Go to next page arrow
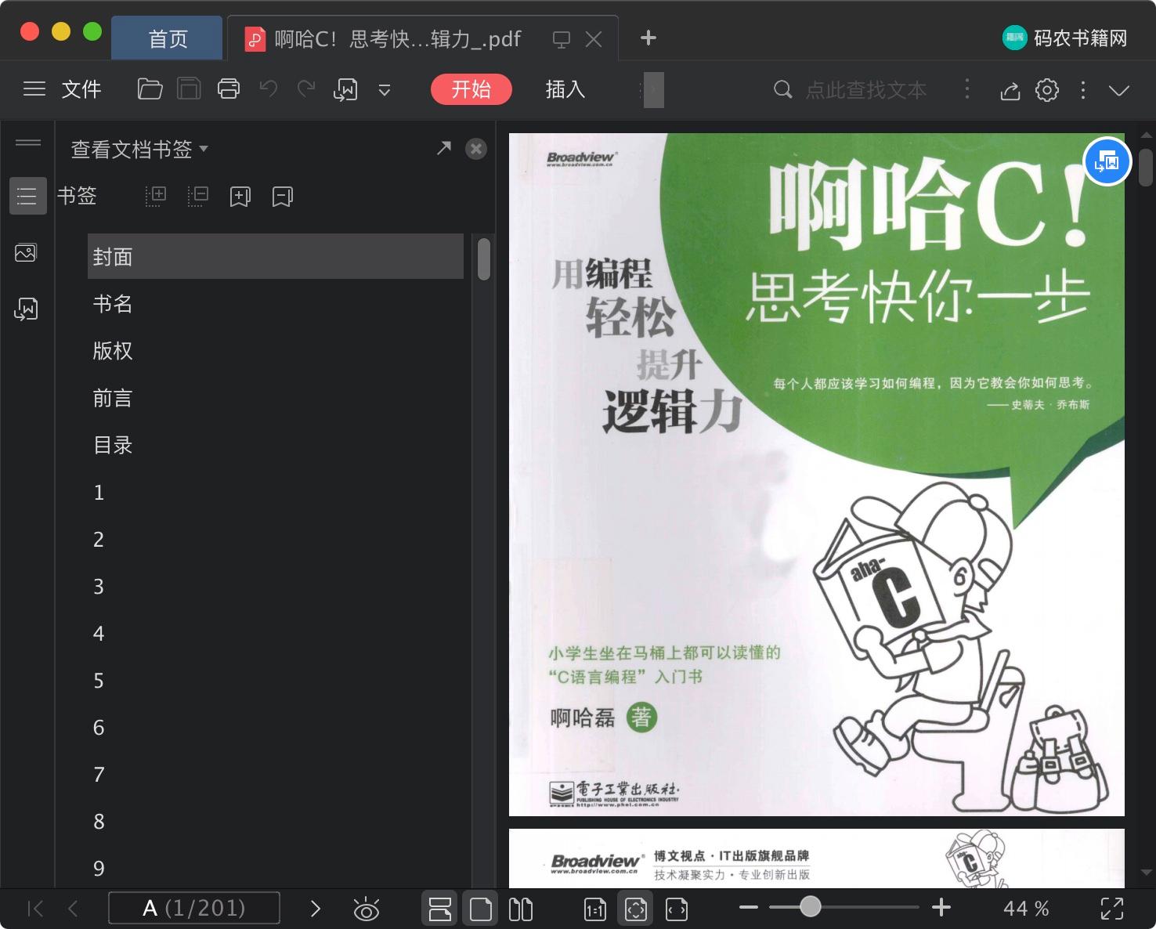 [x=316, y=909]
